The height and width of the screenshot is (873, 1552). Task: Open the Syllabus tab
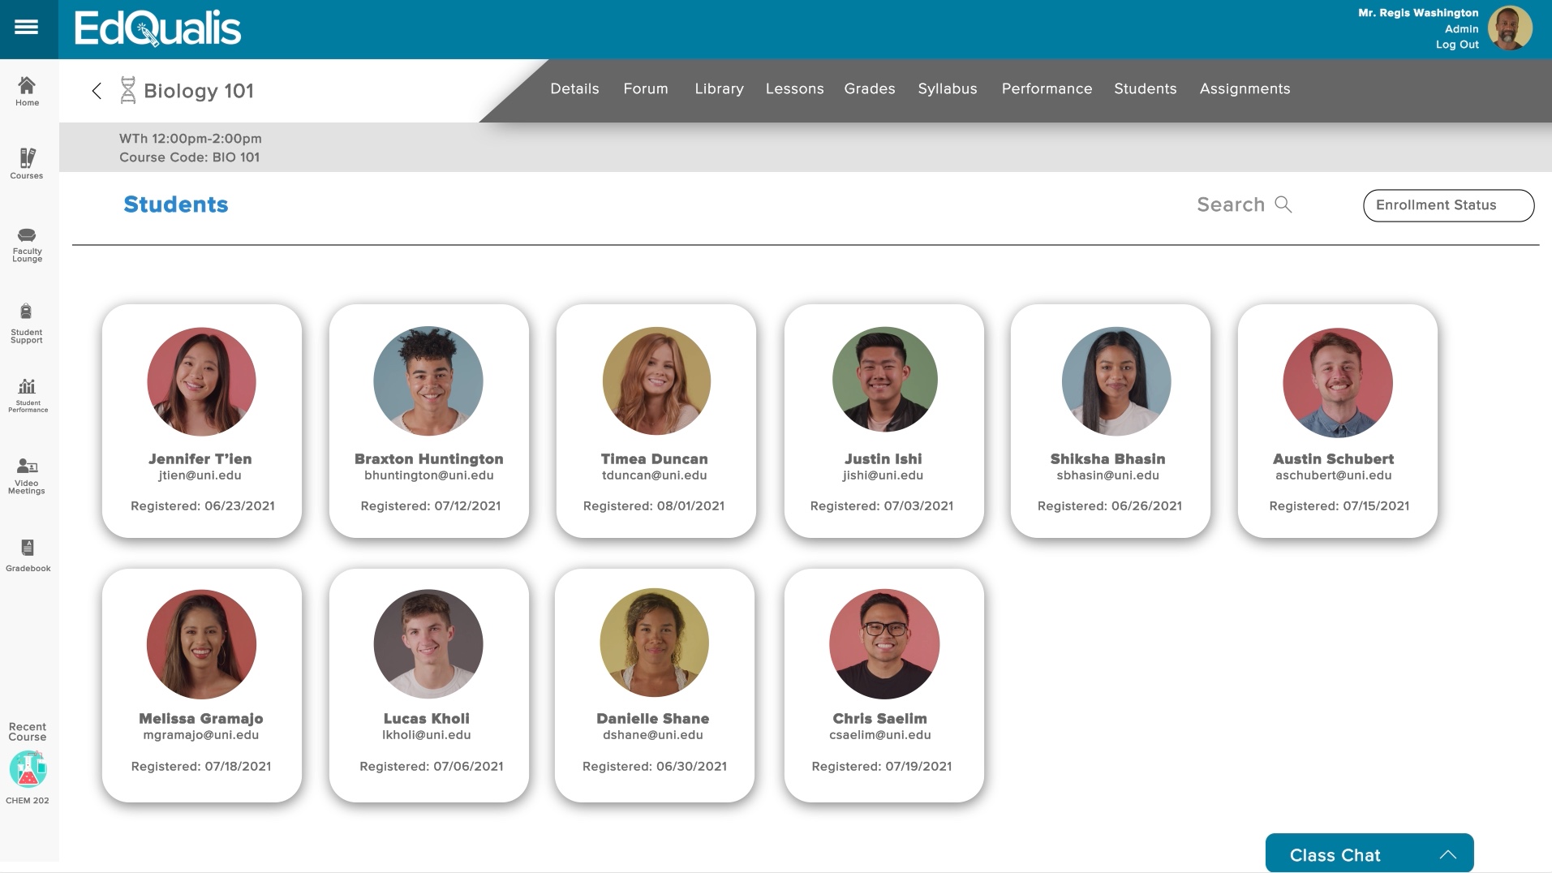[x=946, y=89]
